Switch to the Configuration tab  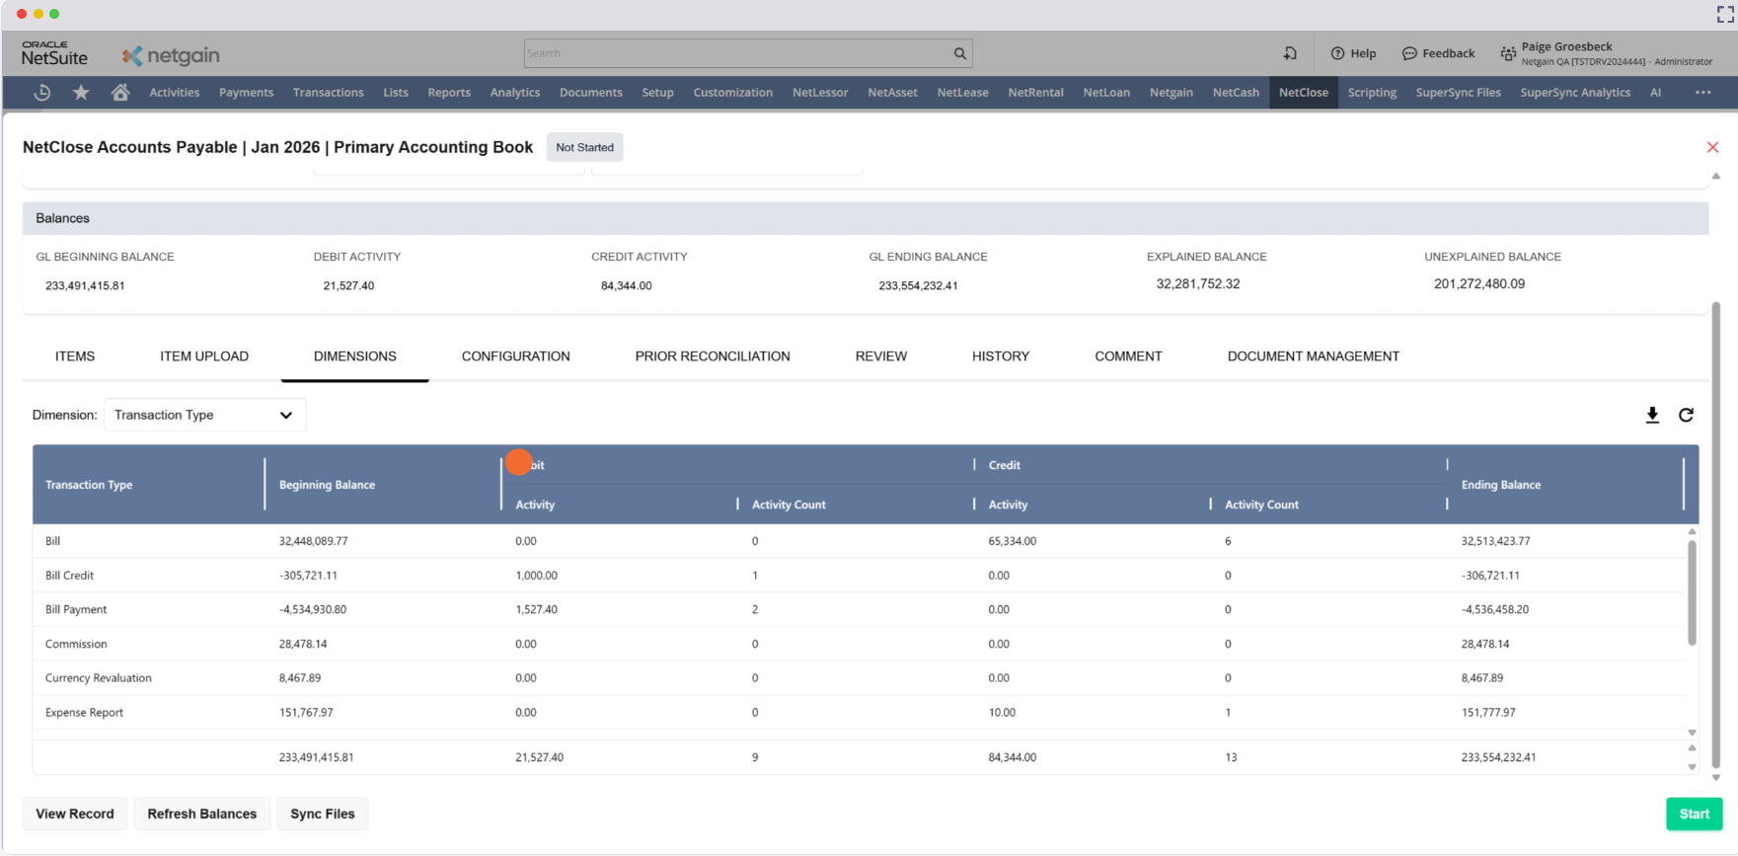coord(515,356)
